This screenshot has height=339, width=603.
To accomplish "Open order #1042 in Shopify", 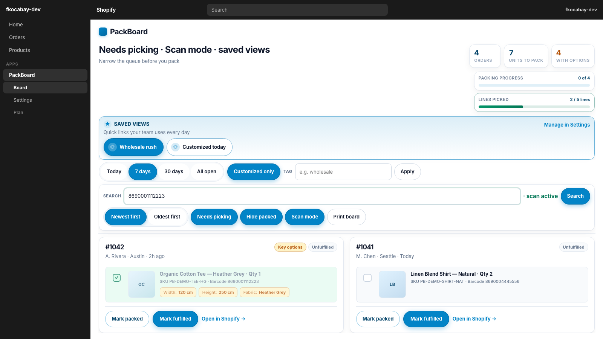I will tap(223, 319).
